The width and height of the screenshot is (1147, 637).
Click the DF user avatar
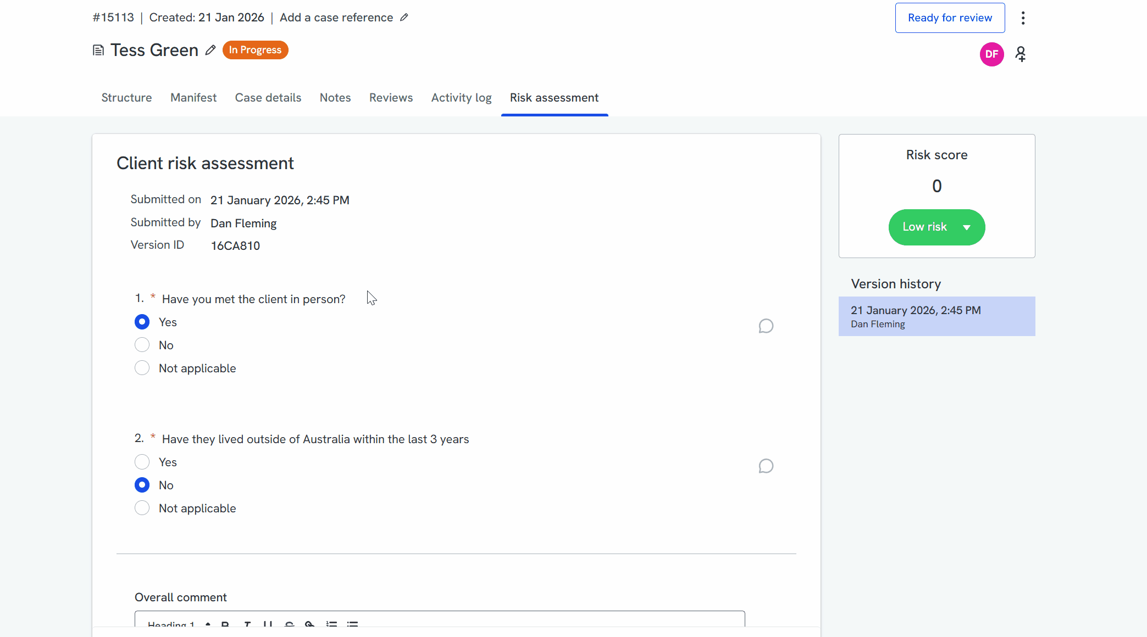click(x=991, y=54)
